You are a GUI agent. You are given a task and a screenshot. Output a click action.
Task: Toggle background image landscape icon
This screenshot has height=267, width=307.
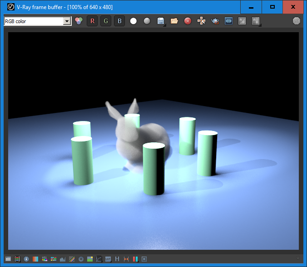pyautogui.click(x=90, y=259)
